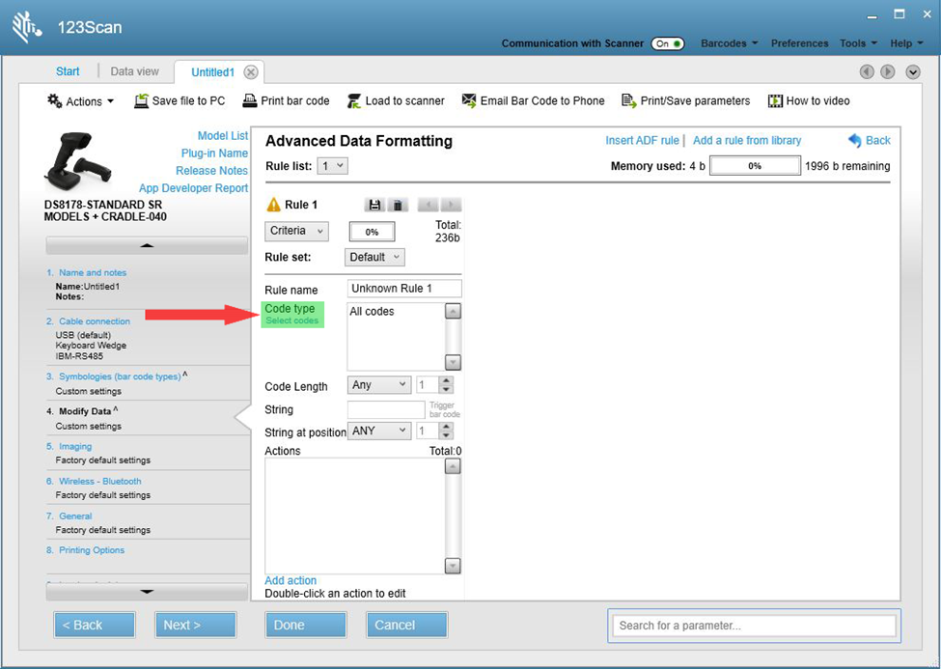Save Rule 1 with the floppy disk icon
The height and width of the screenshot is (669, 941).
(375, 204)
